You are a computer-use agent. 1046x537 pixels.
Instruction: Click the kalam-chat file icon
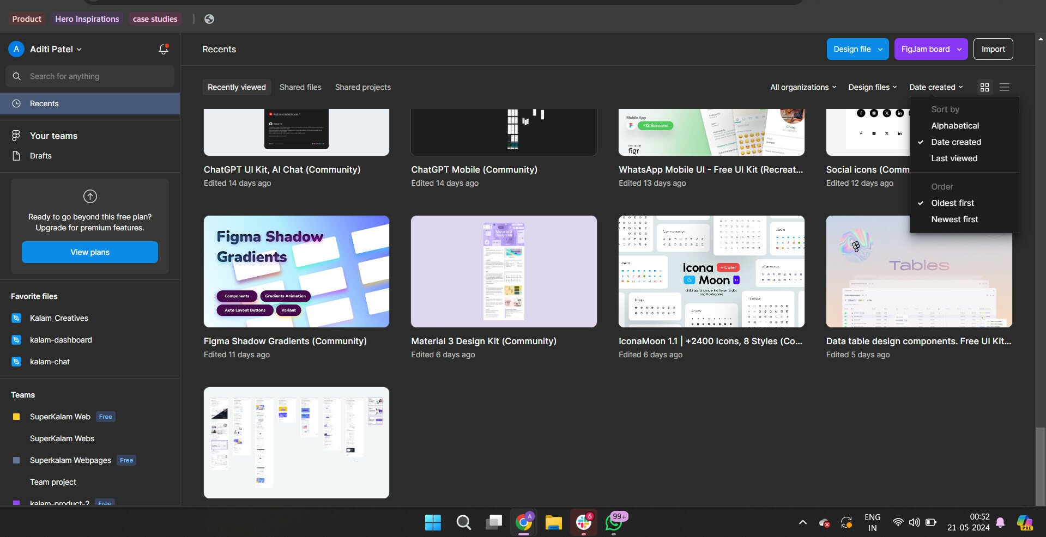point(16,362)
